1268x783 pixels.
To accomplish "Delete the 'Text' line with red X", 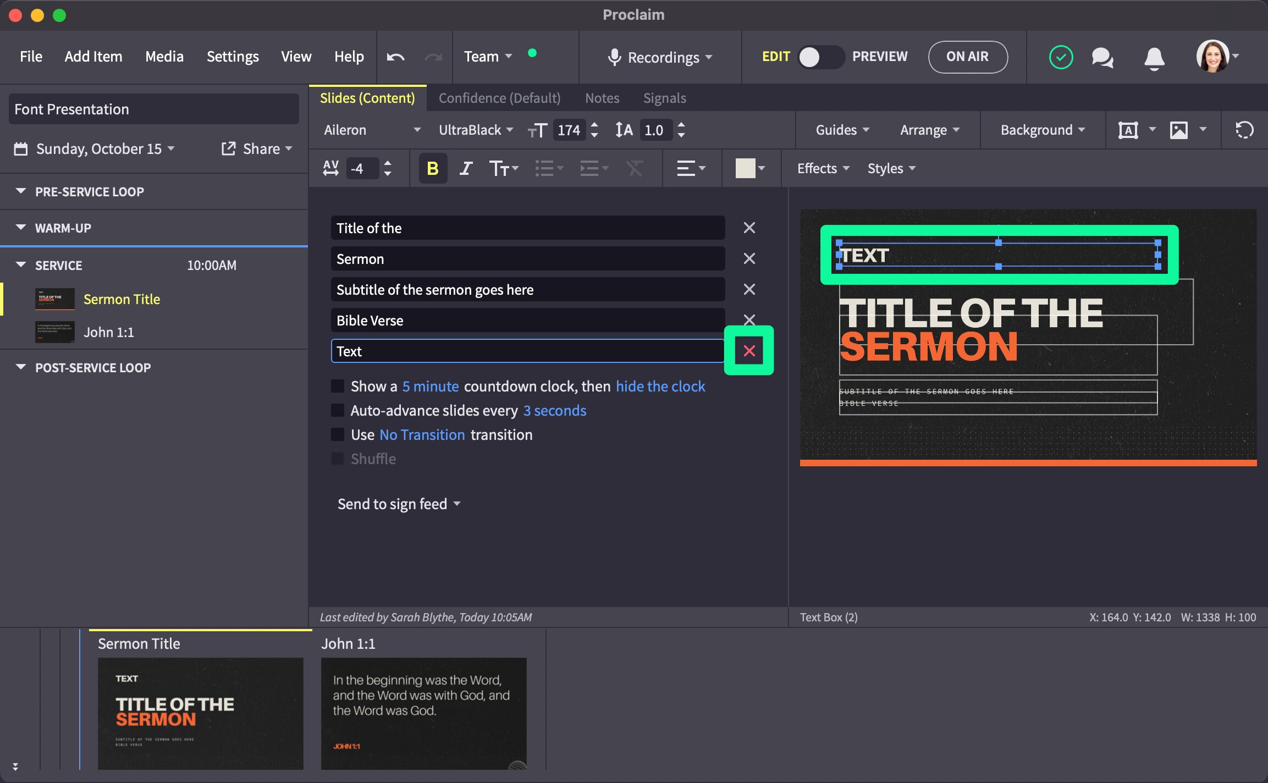I will pyautogui.click(x=749, y=351).
